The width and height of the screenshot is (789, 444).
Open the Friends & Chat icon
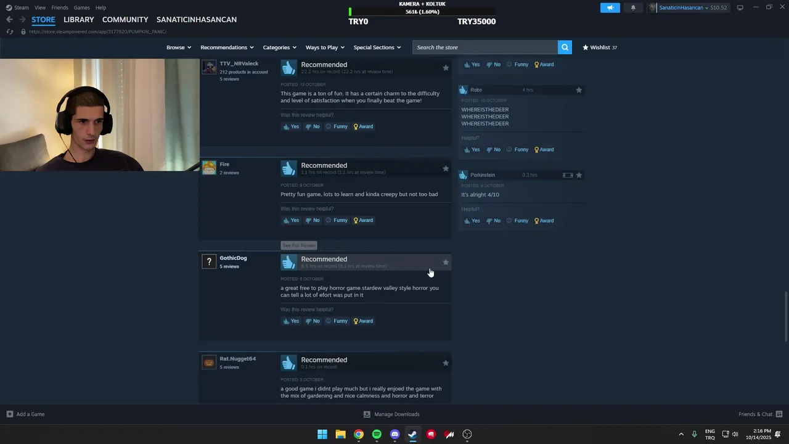pos(779,414)
